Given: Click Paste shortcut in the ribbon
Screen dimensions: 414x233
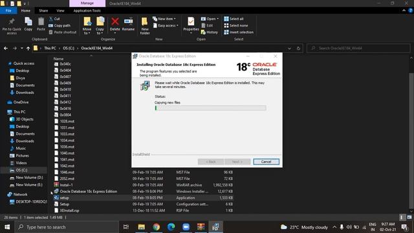Looking at the screenshot, I should (x=63, y=32).
